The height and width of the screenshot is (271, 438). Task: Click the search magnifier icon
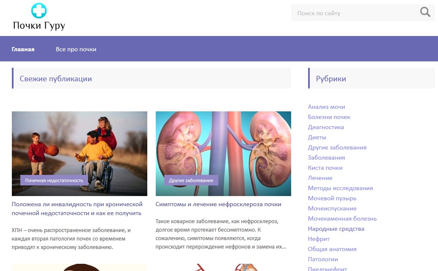coord(425,12)
